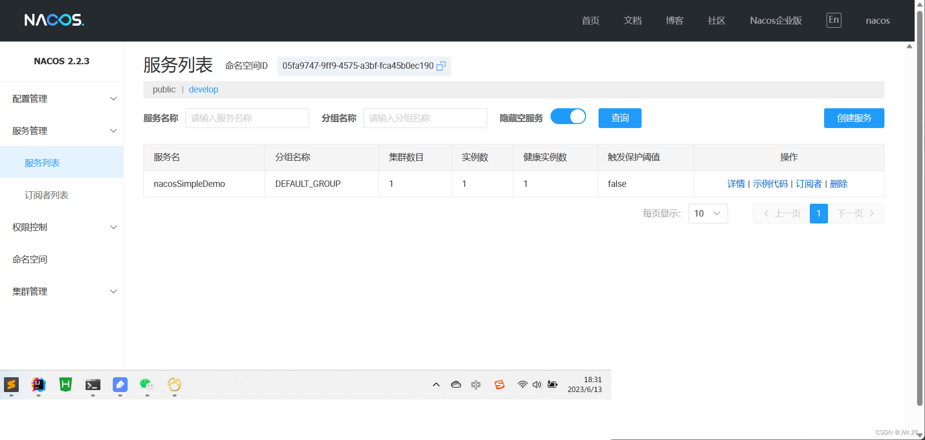Open 订阅者 for nacosSimpleDemo

[809, 184]
